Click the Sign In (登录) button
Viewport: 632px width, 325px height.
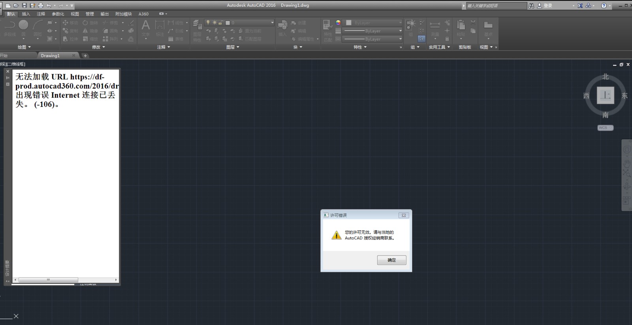coord(545,6)
